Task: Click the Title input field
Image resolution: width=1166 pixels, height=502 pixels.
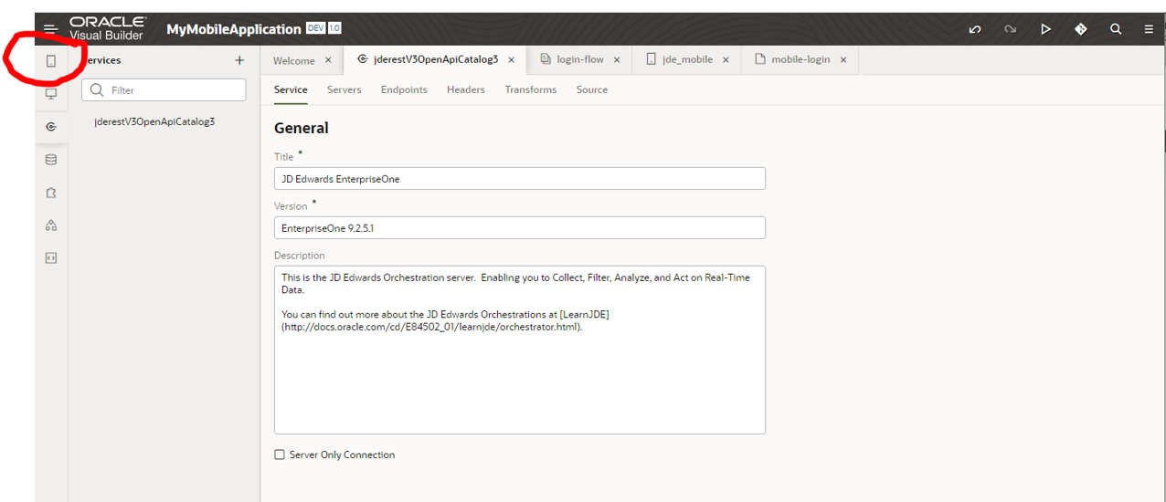Action: [x=520, y=179]
